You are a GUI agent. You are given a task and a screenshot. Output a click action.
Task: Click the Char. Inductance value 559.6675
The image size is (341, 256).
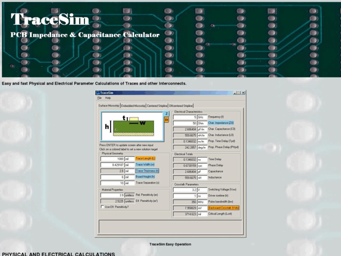(185, 135)
